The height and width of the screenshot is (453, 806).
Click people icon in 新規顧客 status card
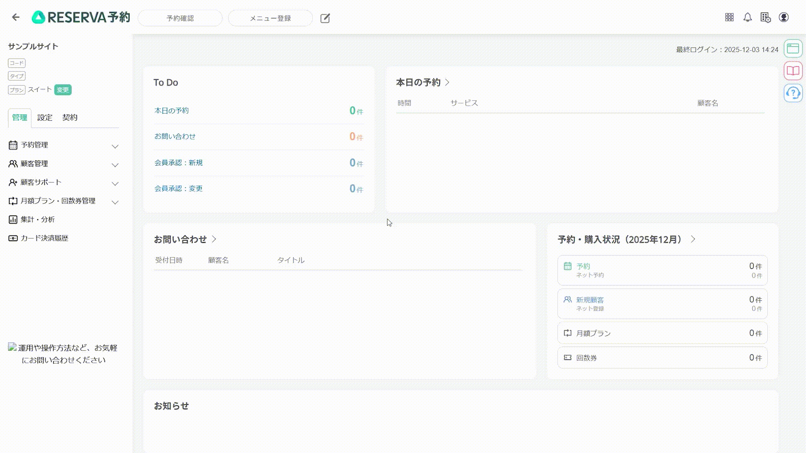point(568,299)
